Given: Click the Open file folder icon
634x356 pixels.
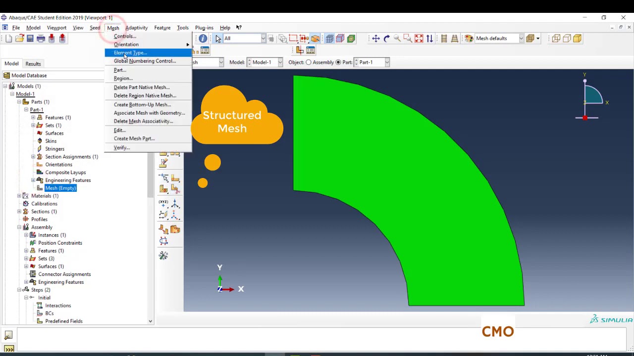Looking at the screenshot, I should click(x=19, y=39).
